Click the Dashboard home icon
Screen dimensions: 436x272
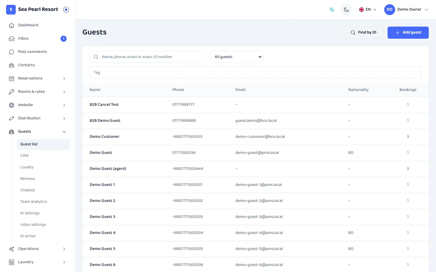12,25
